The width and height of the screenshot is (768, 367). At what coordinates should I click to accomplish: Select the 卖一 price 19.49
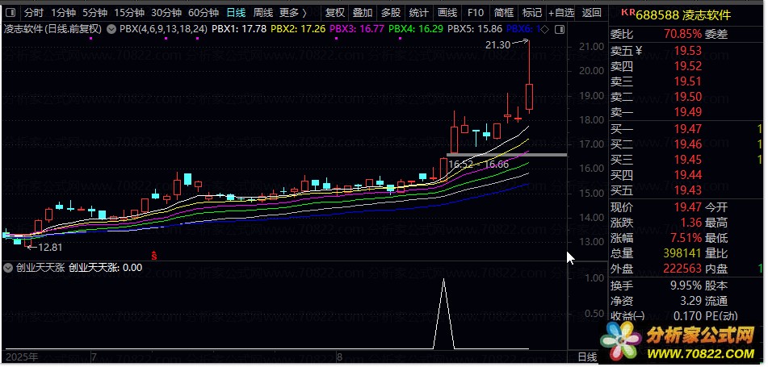coord(688,112)
